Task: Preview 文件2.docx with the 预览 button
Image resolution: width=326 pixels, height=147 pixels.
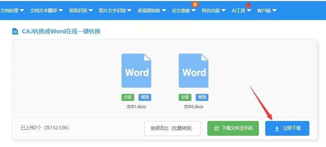Action: (x=202, y=97)
